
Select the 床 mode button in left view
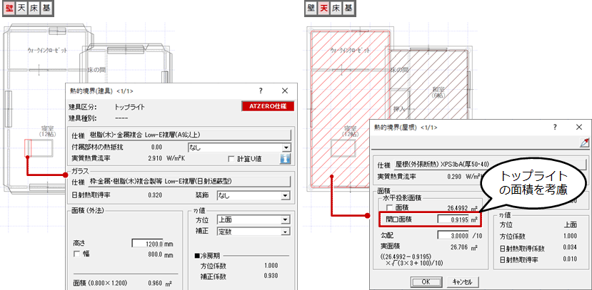[34, 9]
